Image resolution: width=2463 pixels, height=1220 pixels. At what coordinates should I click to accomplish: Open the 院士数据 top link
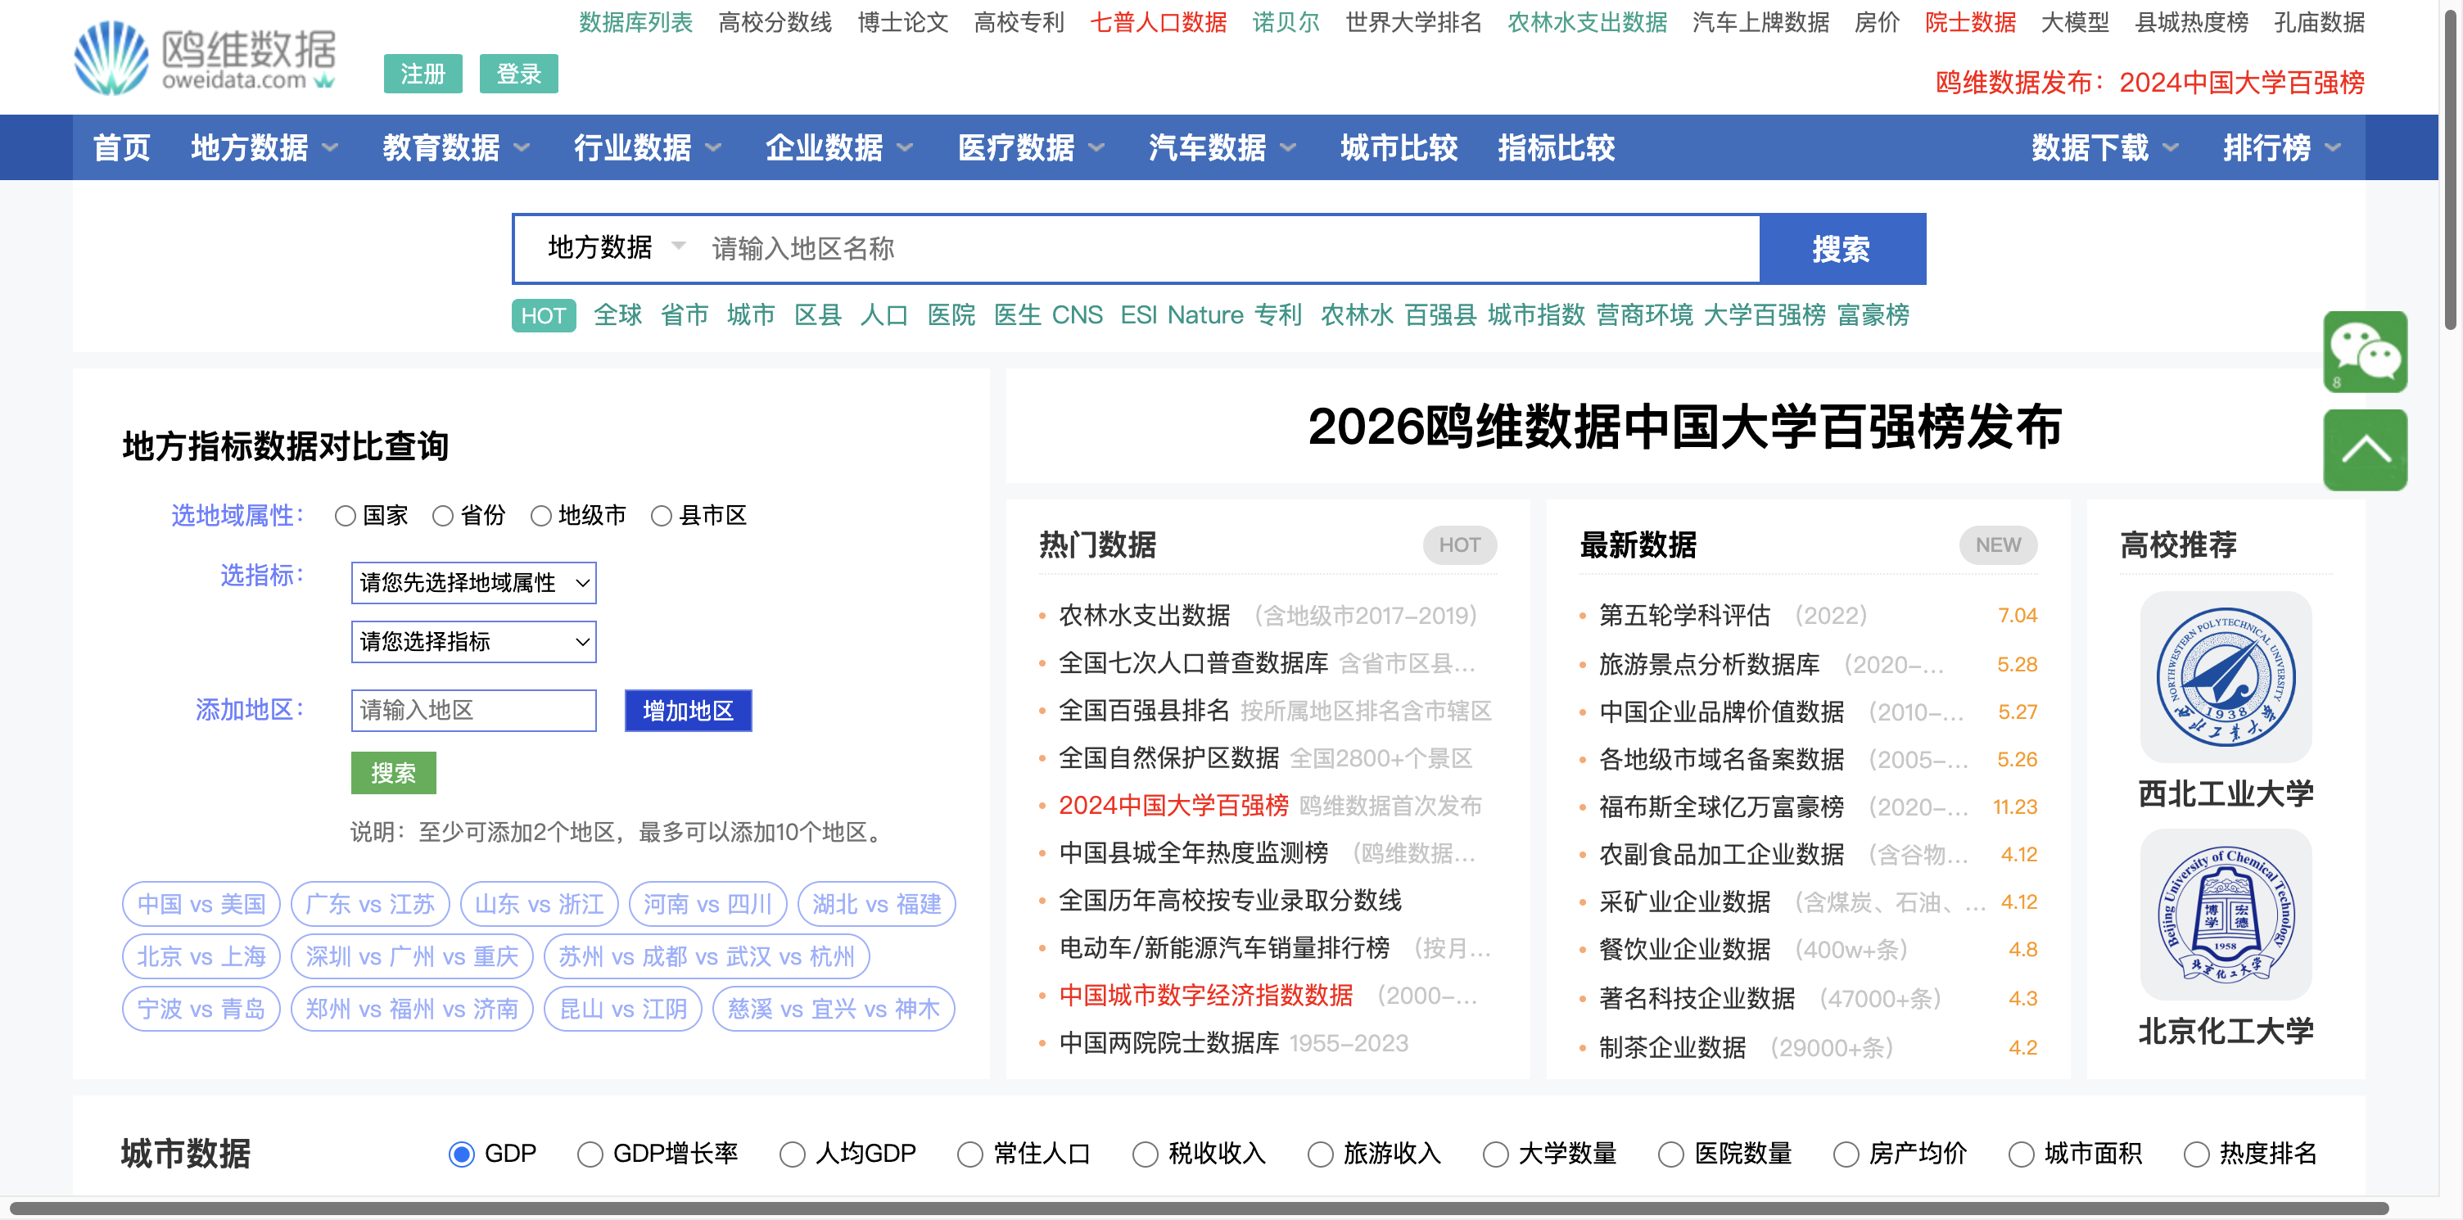[x=1969, y=22]
